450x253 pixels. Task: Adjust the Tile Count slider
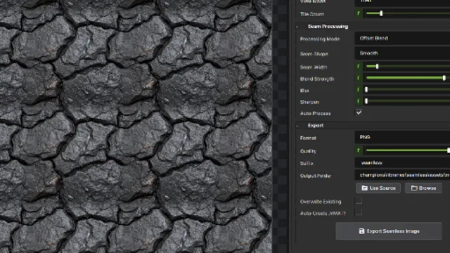point(408,13)
